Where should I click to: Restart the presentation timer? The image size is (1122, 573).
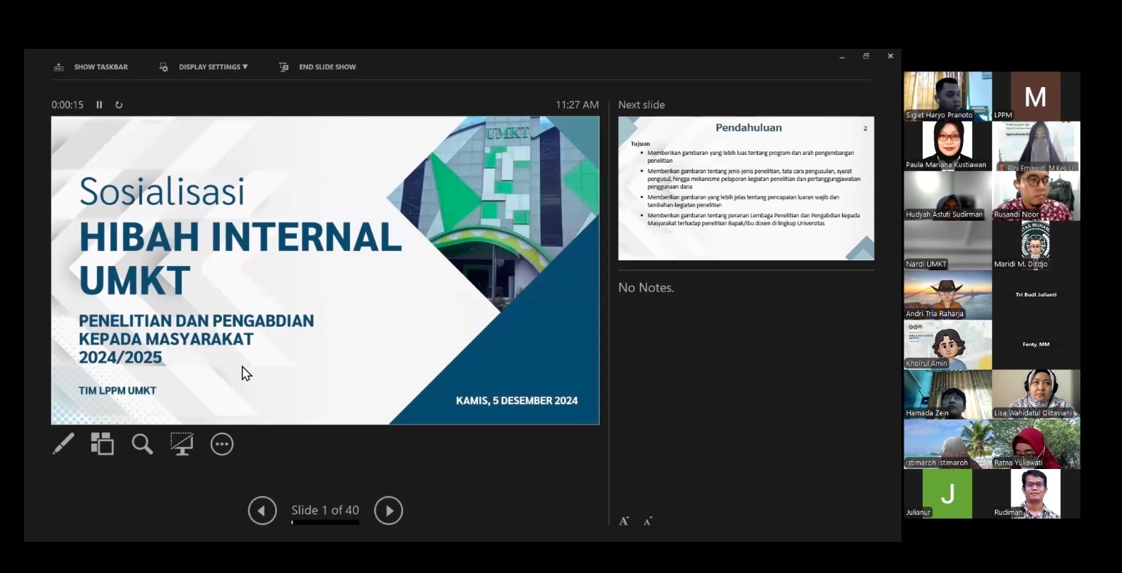(x=119, y=105)
